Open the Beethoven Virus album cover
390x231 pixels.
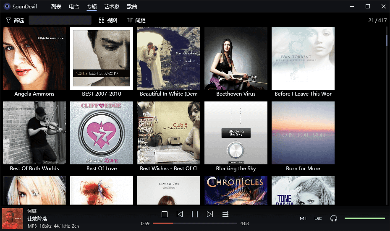[236, 58]
